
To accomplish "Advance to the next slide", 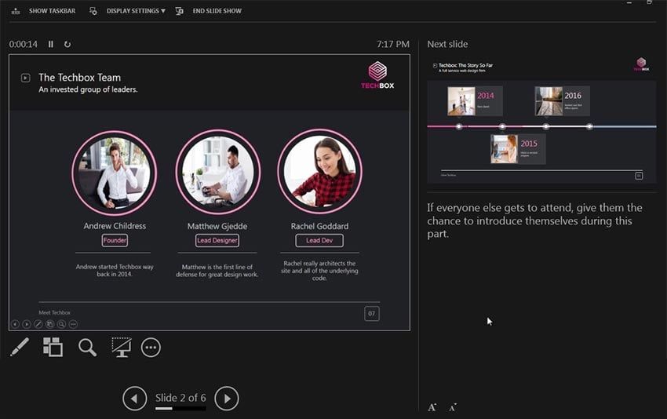I will 227,399.
